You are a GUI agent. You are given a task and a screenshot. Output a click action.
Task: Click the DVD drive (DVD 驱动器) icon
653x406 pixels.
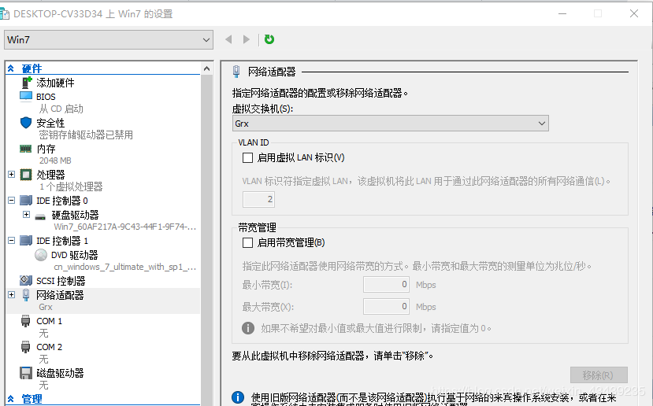point(41,255)
